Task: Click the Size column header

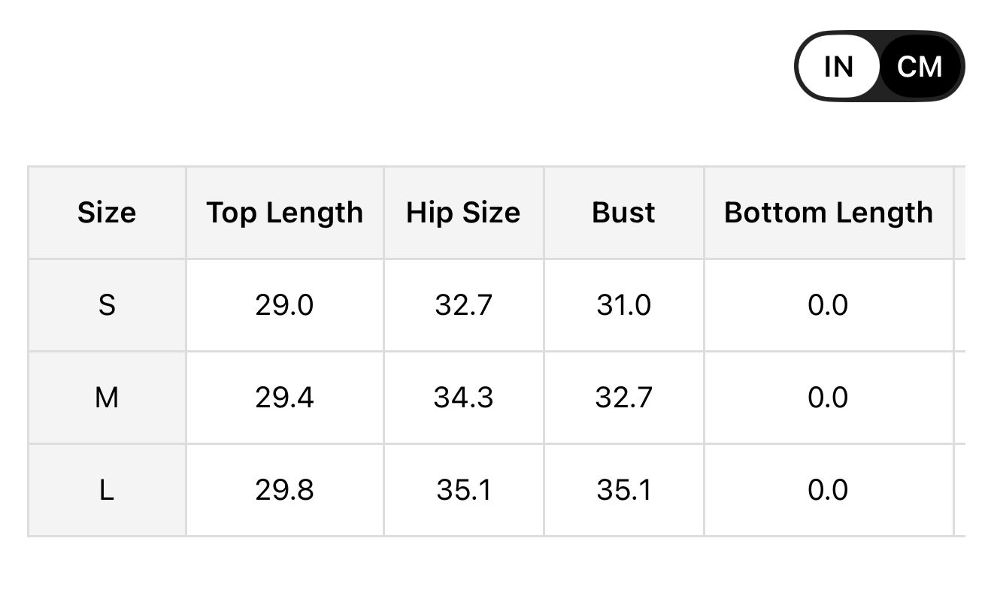Action: (x=107, y=213)
